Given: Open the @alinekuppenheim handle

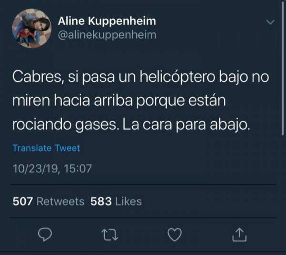Looking at the screenshot, I should pos(107,35).
